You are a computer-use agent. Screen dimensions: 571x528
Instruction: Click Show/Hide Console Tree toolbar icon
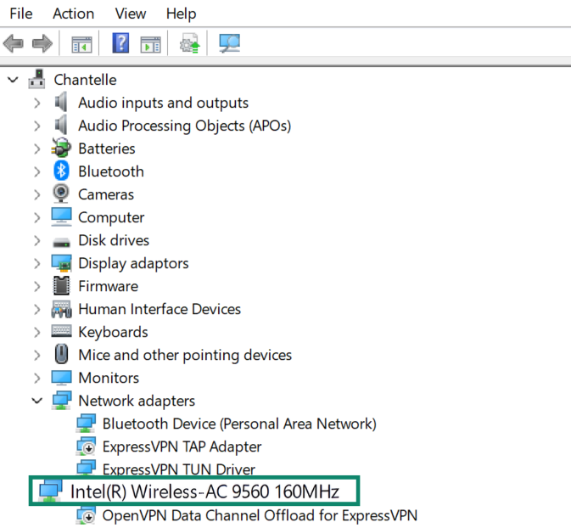[81, 44]
